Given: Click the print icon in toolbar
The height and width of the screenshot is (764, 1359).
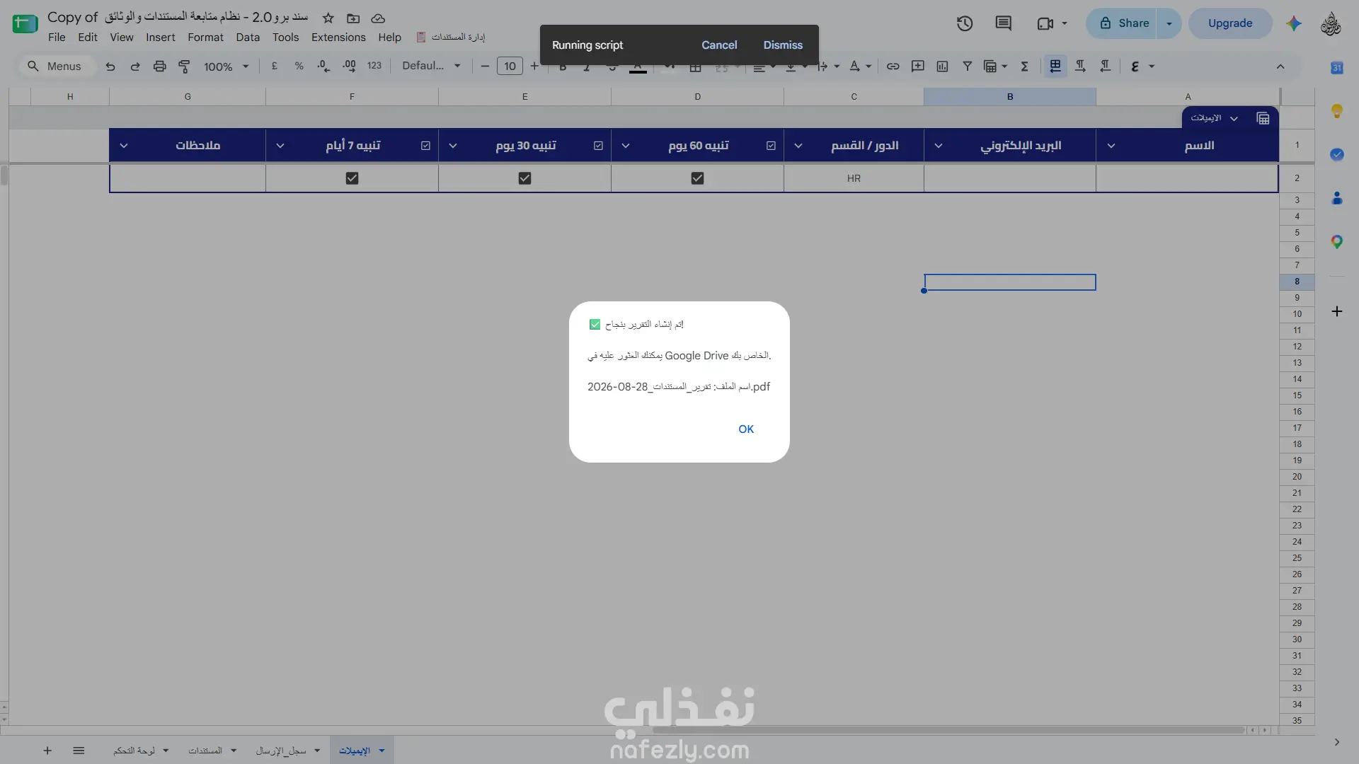Looking at the screenshot, I should click(159, 66).
